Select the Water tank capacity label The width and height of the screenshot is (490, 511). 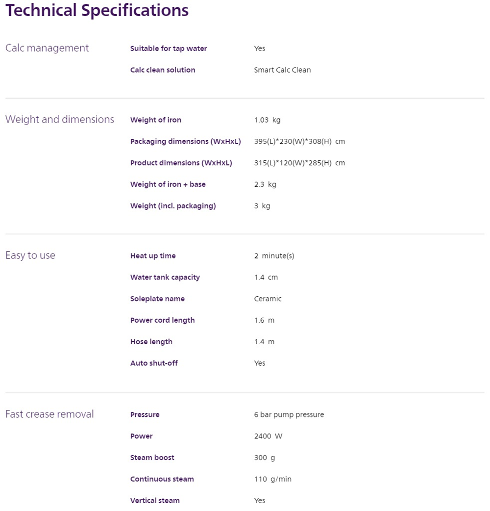tap(165, 278)
